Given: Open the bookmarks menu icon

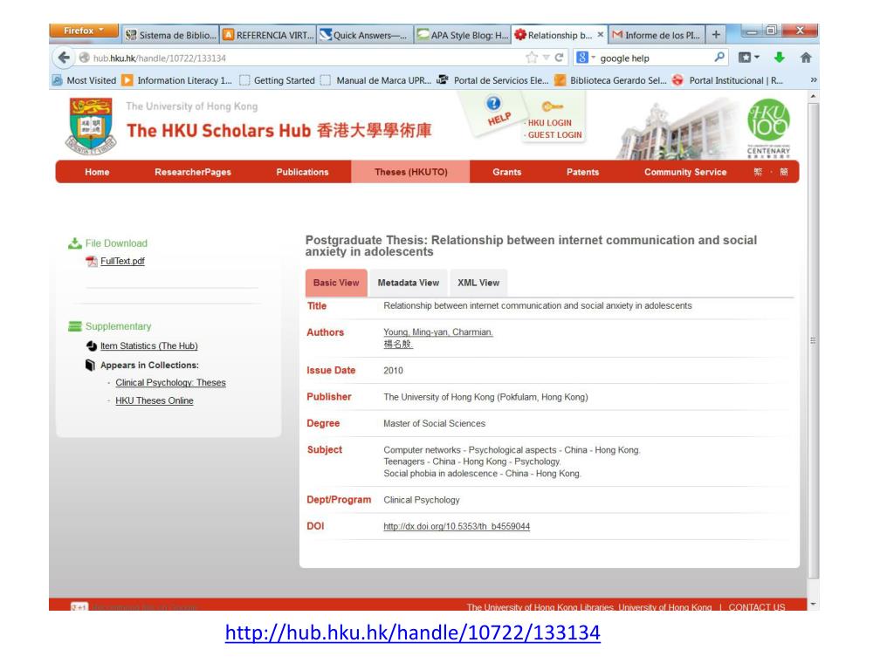Looking at the screenshot, I should [745, 57].
